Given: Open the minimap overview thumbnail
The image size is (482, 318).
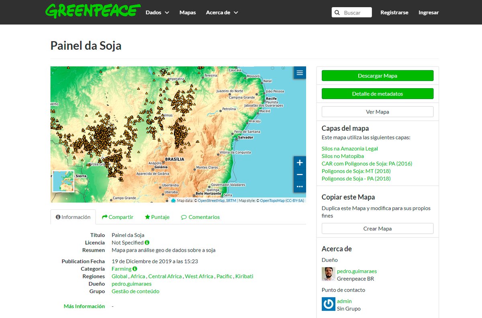Looking at the screenshot, I should (x=63, y=181).
